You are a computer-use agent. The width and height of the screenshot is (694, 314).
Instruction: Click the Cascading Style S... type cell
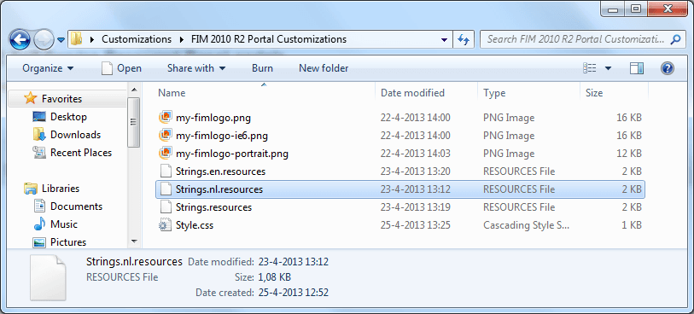[x=526, y=225]
